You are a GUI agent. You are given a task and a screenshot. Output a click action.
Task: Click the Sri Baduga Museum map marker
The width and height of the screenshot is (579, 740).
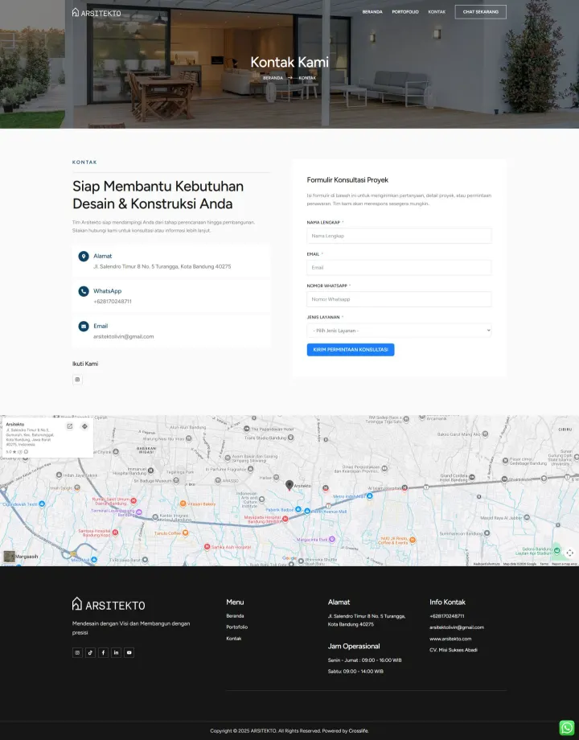click(176, 480)
